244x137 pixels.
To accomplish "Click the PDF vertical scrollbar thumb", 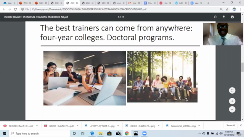I will 242,67.
